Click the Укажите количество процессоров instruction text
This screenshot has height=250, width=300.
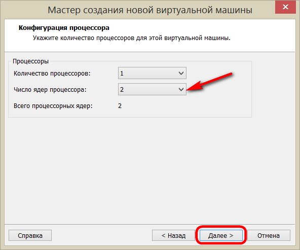(132, 38)
